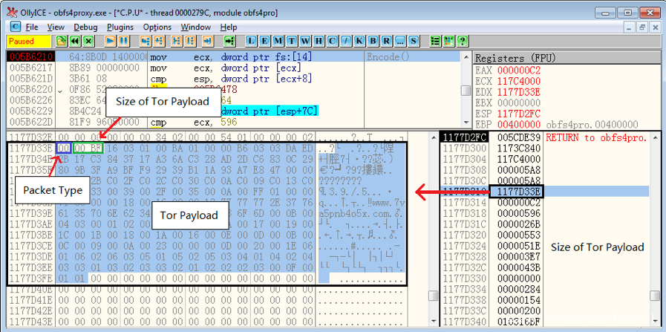This screenshot has height=332, width=666.
Task: Close the debugged program with X icon
Action: 88,41
